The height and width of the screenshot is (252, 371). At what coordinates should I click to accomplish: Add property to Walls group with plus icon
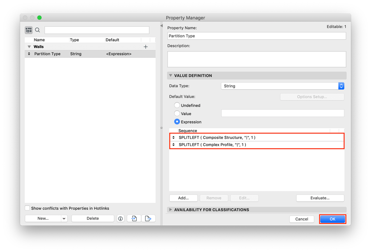pos(146,47)
